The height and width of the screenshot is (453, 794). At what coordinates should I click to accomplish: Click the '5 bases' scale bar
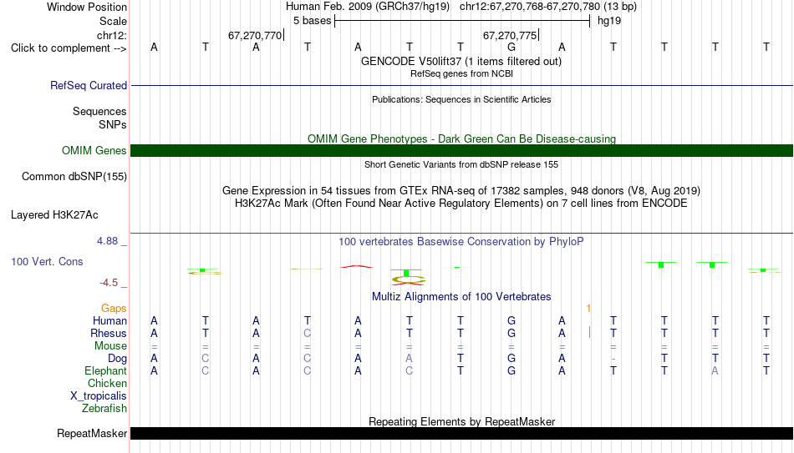tap(462, 21)
